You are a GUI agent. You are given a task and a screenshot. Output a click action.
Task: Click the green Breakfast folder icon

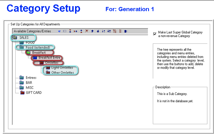click(28, 52)
